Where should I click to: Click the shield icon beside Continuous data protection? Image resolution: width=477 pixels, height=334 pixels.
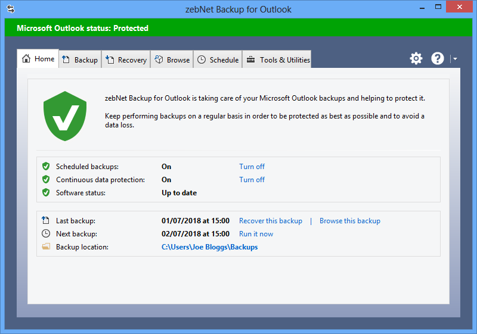[x=46, y=179]
